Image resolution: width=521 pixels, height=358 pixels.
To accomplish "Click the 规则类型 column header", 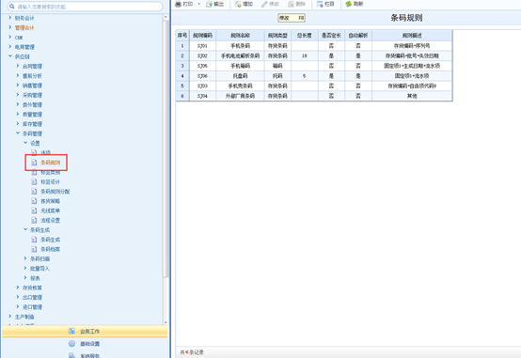I will click(x=277, y=35).
